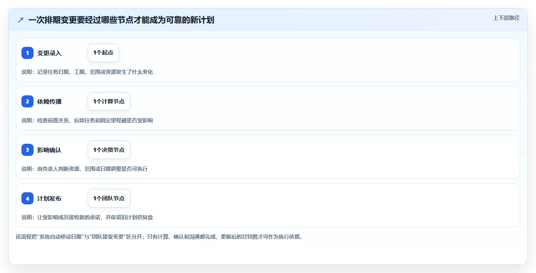Click the 影响确认 step title

pyautogui.click(x=49, y=150)
